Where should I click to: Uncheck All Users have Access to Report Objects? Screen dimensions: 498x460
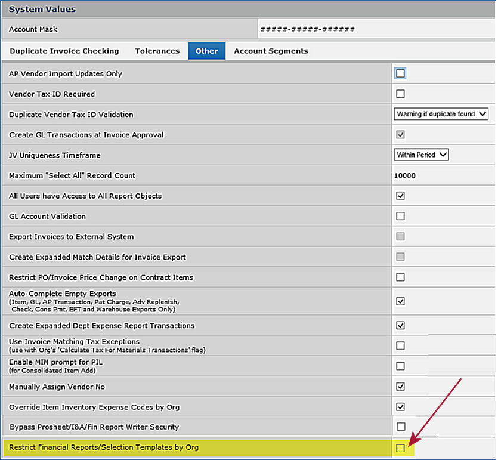(400, 196)
